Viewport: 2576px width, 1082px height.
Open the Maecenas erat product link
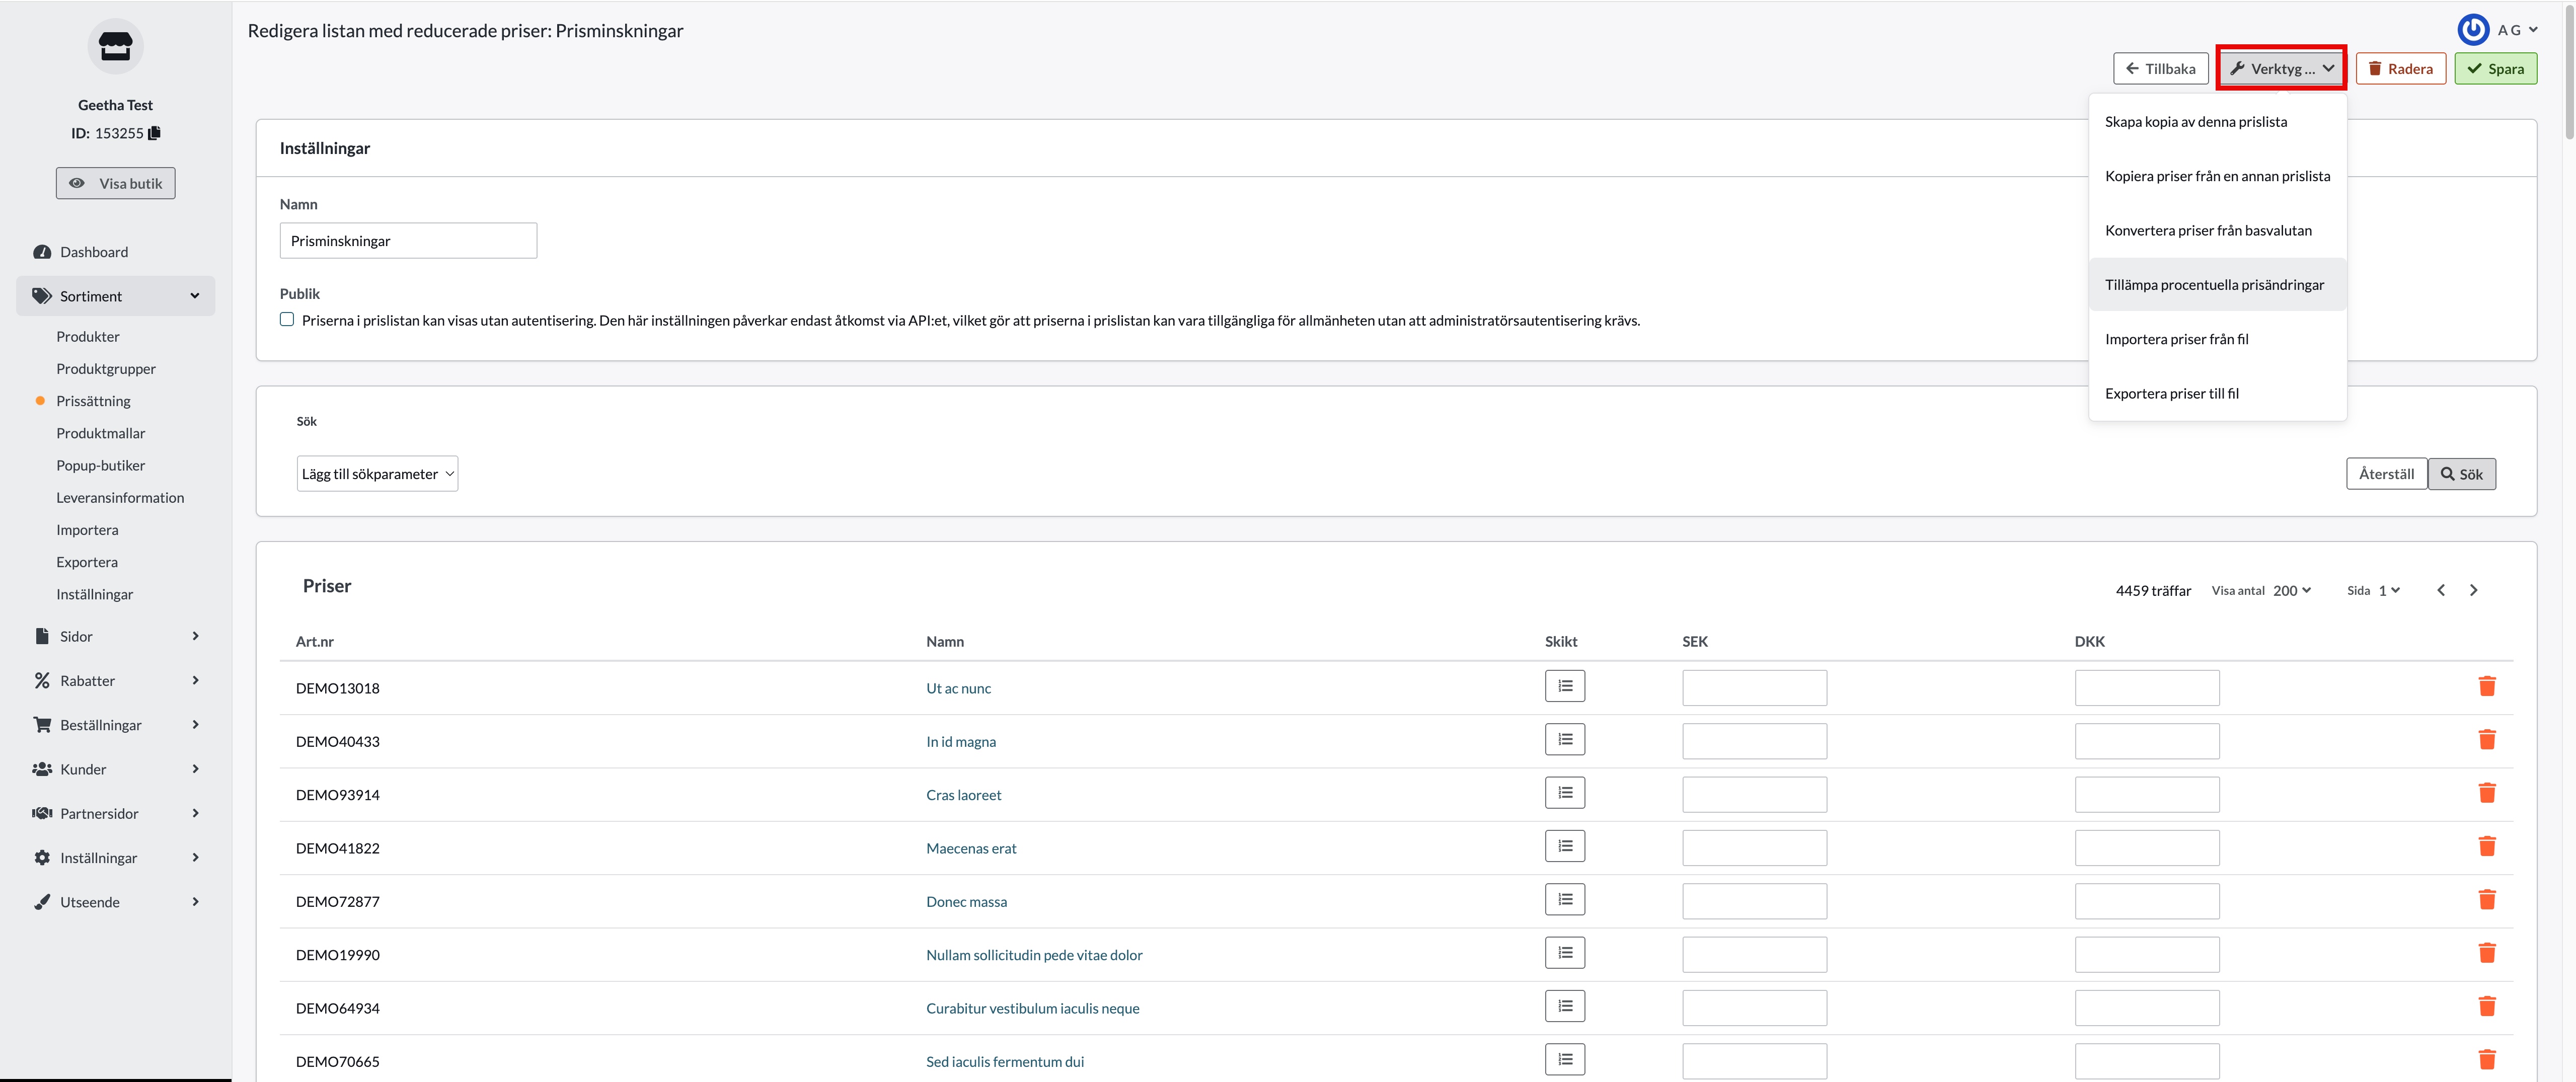pos(970,848)
